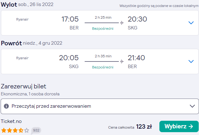
Task: Click the half-filled fourth rating star
Action: pyautogui.click(x=21, y=130)
